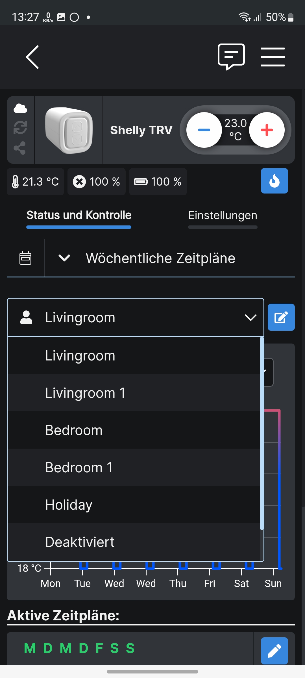
Task: Tap the sync refresh icon
Action: (x=20, y=127)
